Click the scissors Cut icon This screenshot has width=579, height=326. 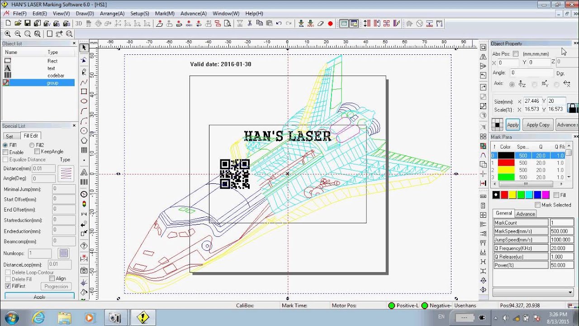[x=250, y=23]
